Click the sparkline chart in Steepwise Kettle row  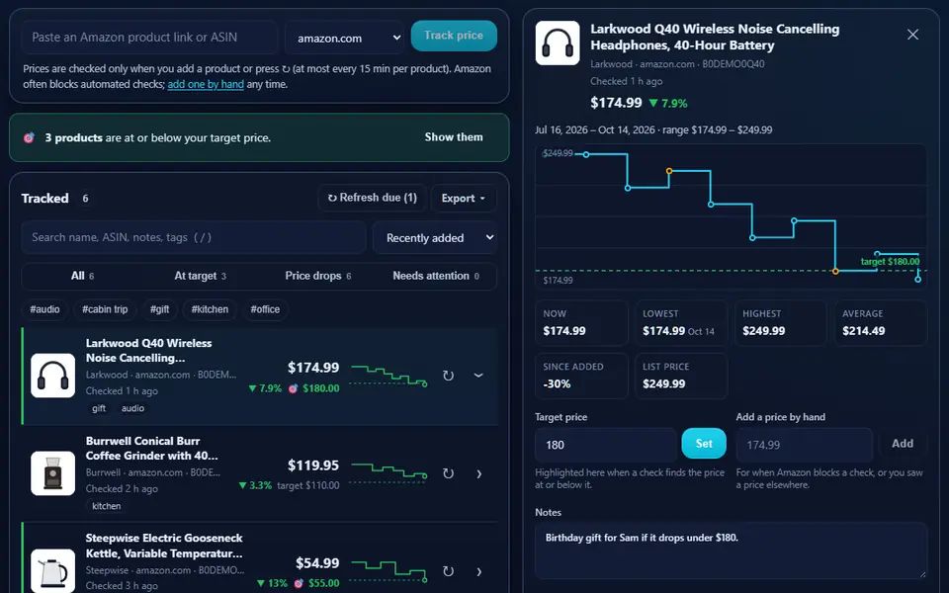click(x=389, y=571)
